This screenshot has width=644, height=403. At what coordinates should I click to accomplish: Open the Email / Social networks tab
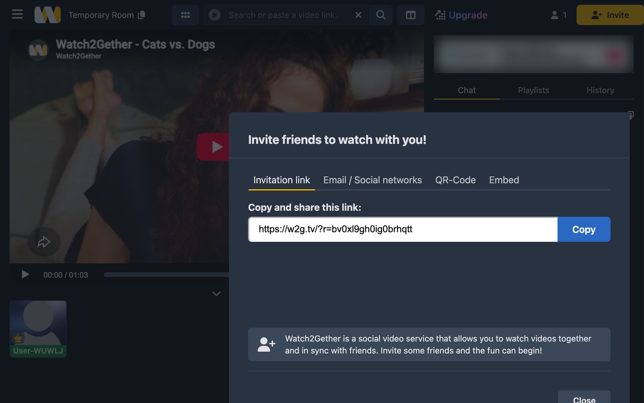click(x=372, y=180)
